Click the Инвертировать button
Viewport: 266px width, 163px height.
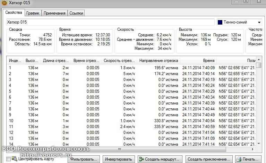(x=119, y=159)
